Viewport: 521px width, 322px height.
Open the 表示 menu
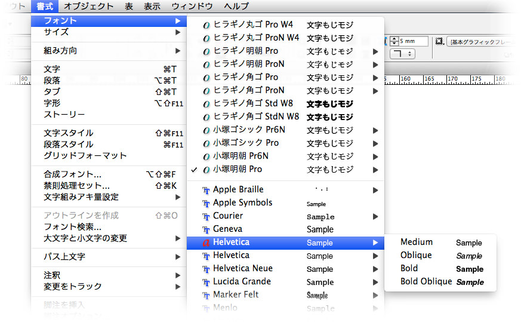(x=152, y=6)
